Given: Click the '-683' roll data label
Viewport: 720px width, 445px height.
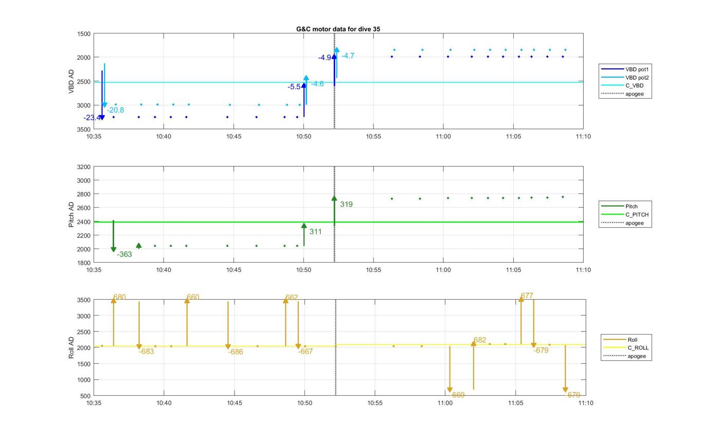Looking at the screenshot, I should (x=146, y=352).
